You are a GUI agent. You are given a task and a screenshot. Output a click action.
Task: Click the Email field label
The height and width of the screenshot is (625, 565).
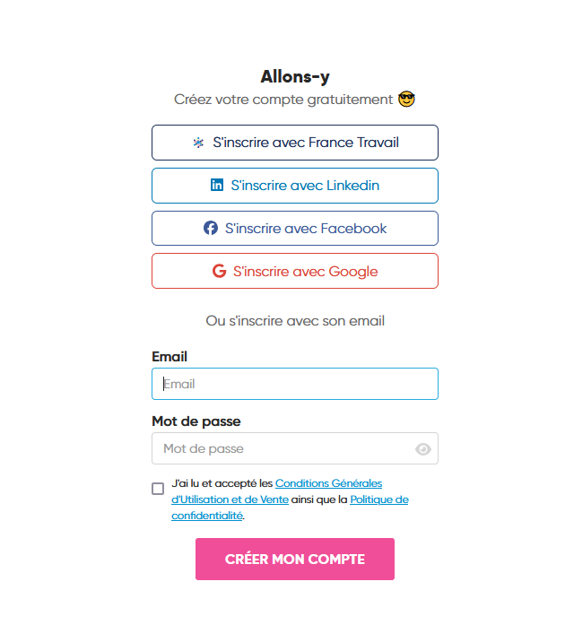coord(169,357)
